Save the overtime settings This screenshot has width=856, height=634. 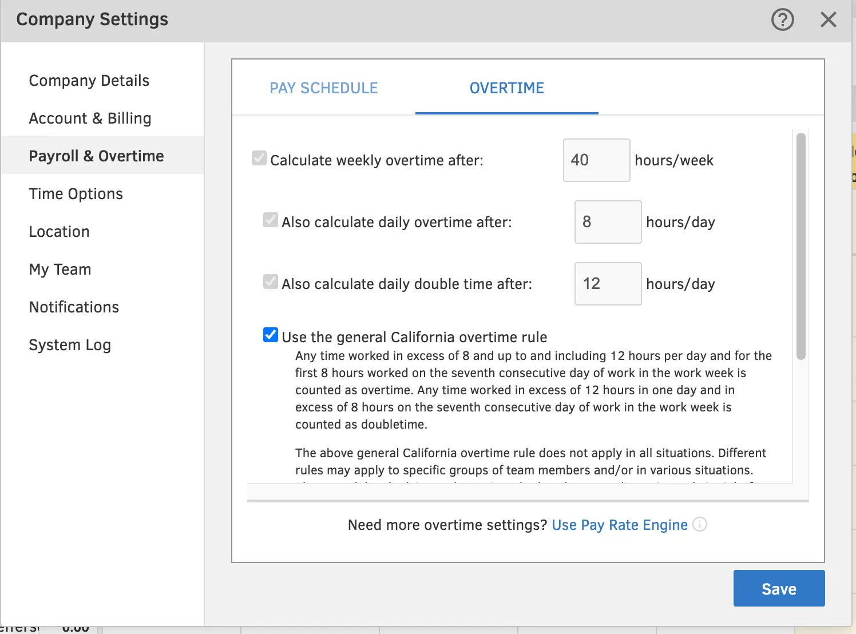(779, 588)
